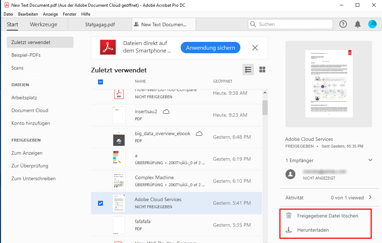The height and width of the screenshot is (243, 382).
Task: Select the Complex Machine file name
Action: click(154, 177)
